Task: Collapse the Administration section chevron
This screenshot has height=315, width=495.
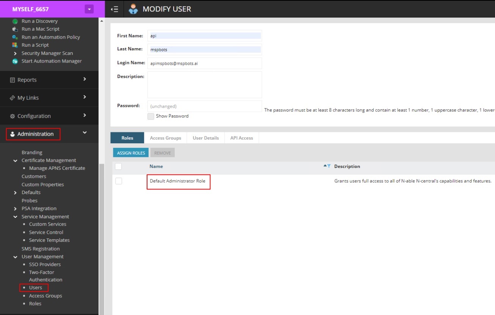Action: [85, 133]
